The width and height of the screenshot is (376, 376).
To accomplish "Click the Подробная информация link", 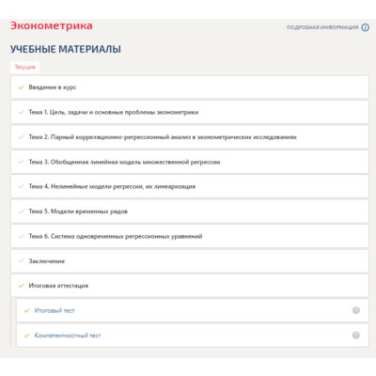I will pyautogui.click(x=322, y=27).
